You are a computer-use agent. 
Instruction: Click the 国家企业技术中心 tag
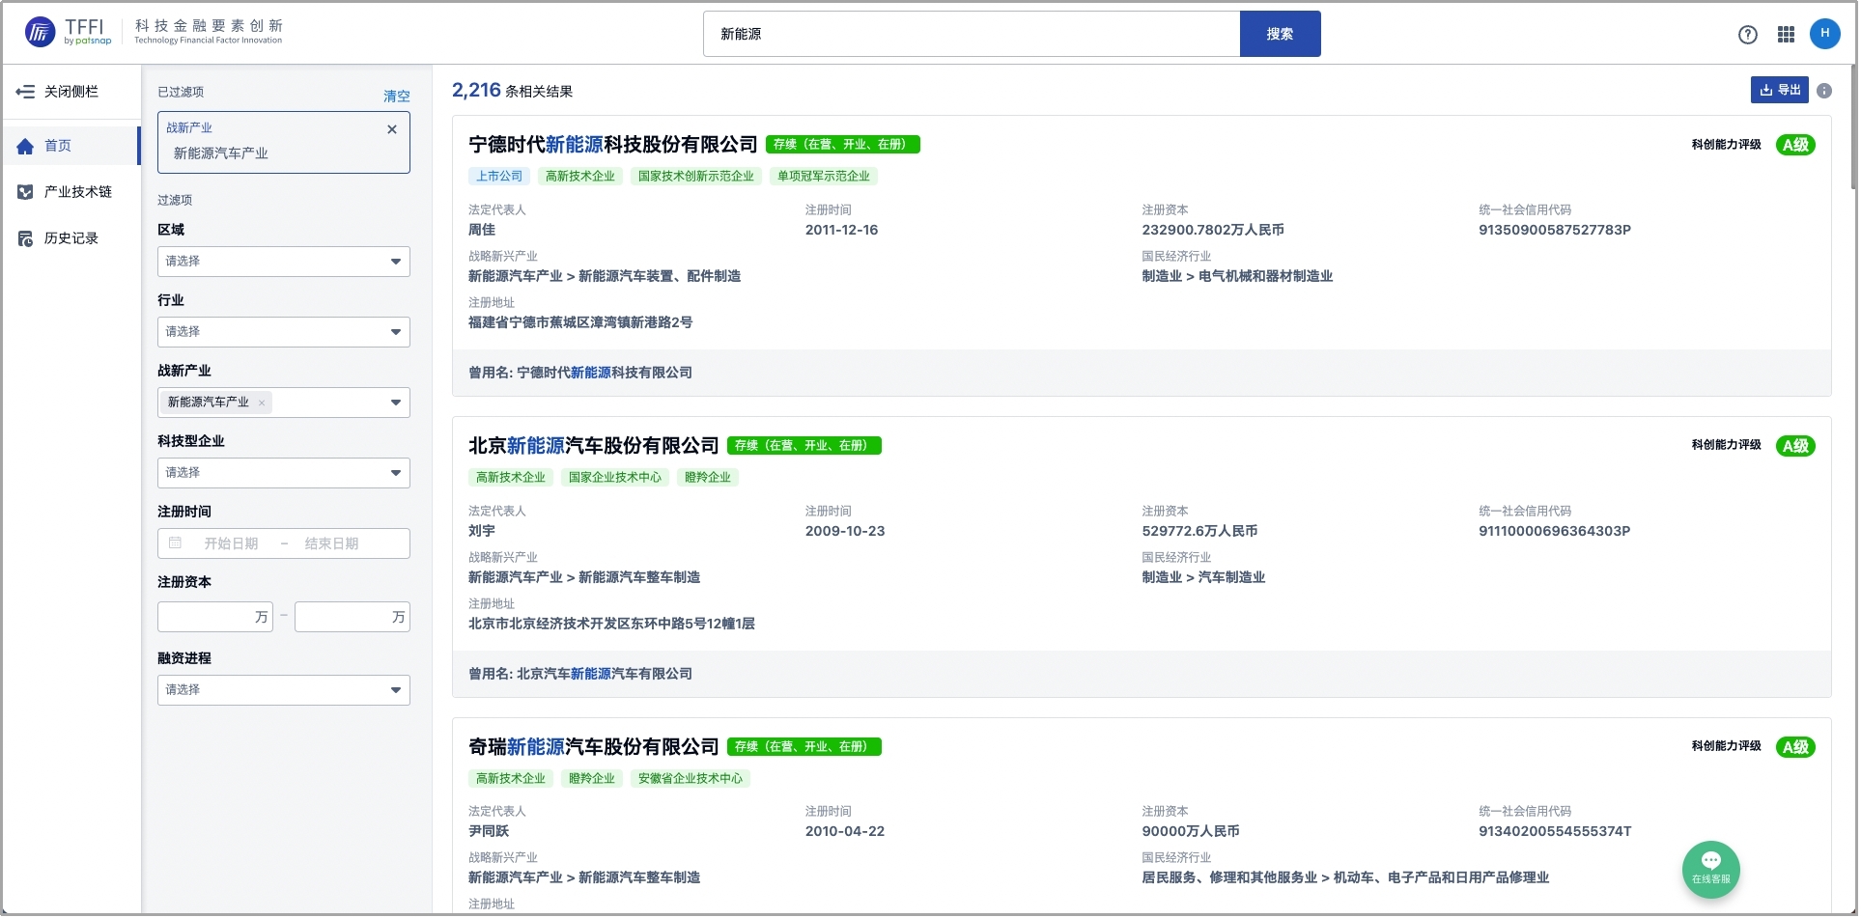pos(614,478)
